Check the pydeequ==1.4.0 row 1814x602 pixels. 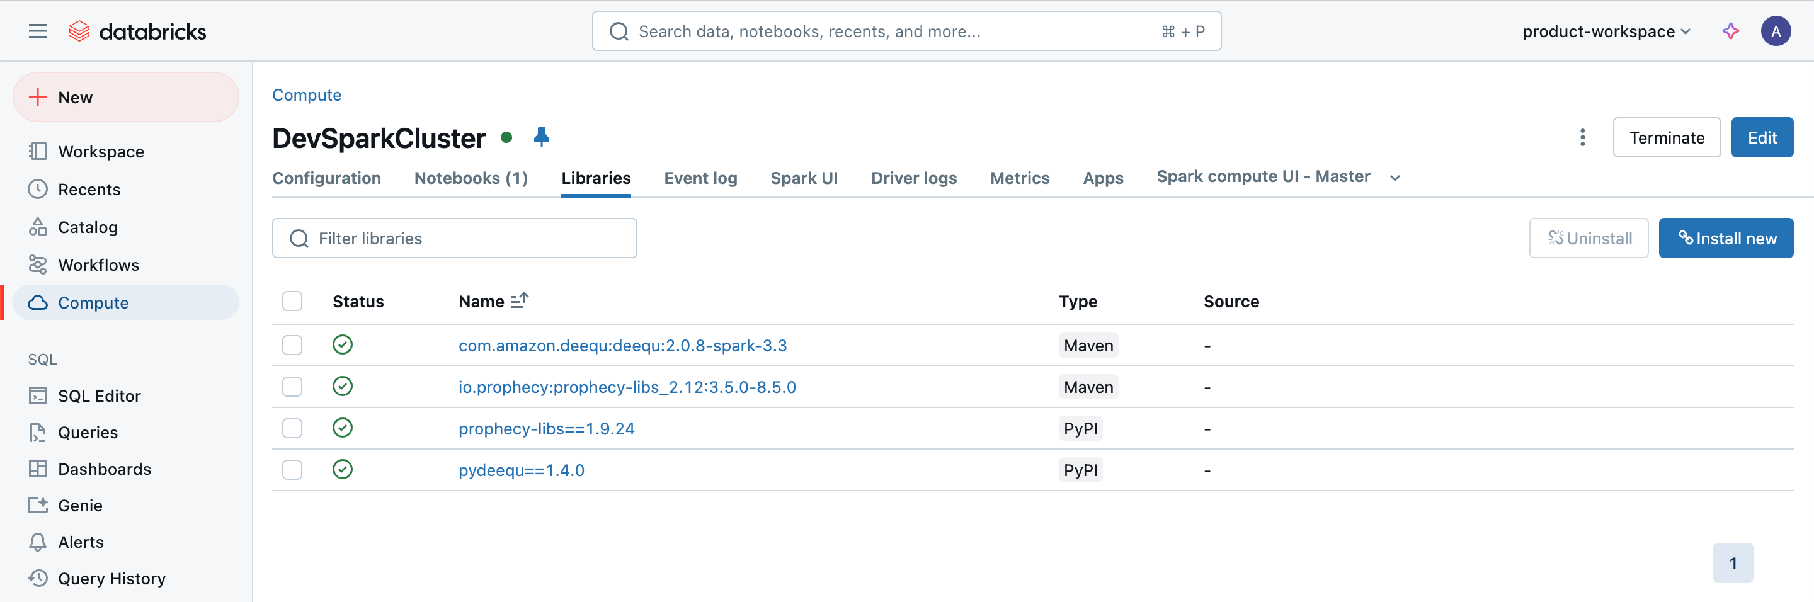point(292,470)
